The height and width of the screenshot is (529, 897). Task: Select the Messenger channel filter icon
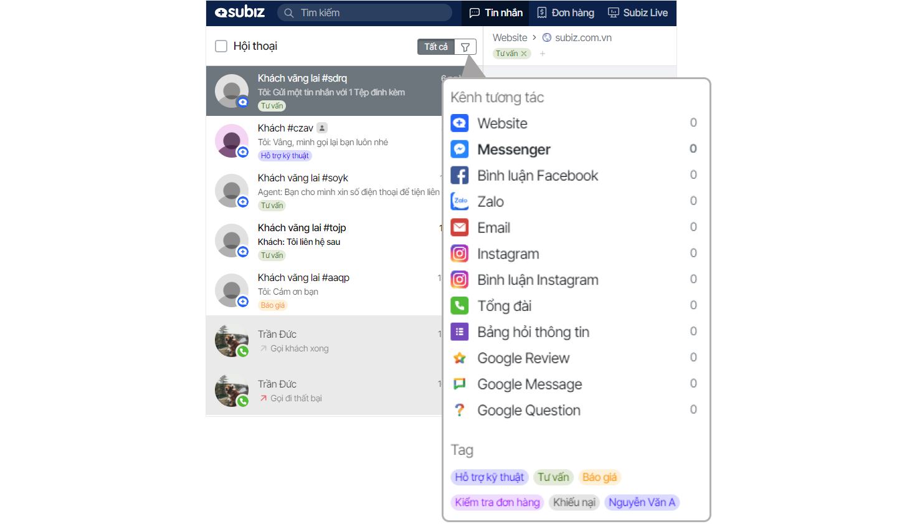pyautogui.click(x=460, y=150)
